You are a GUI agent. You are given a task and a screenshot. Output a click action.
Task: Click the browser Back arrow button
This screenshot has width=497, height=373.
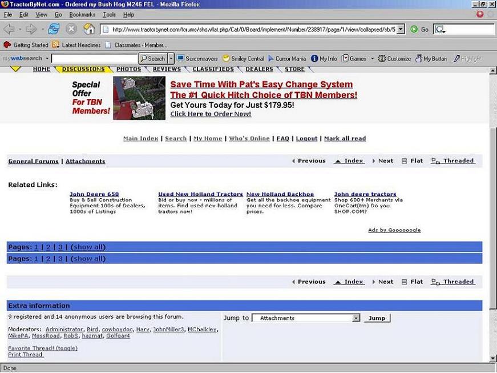coord(9,29)
